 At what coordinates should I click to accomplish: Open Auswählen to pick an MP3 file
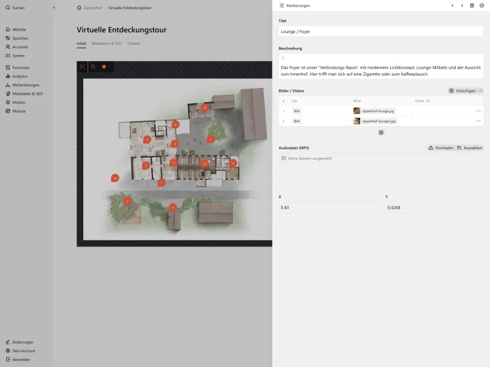[469, 147]
